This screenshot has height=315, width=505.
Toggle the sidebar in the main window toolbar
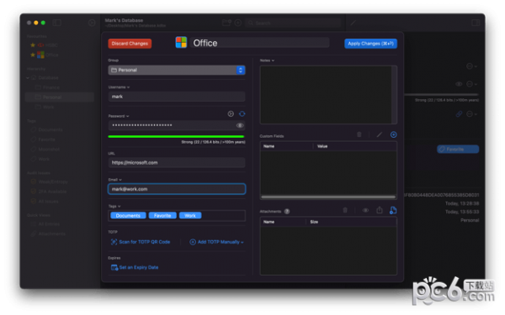[x=57, y=23]
